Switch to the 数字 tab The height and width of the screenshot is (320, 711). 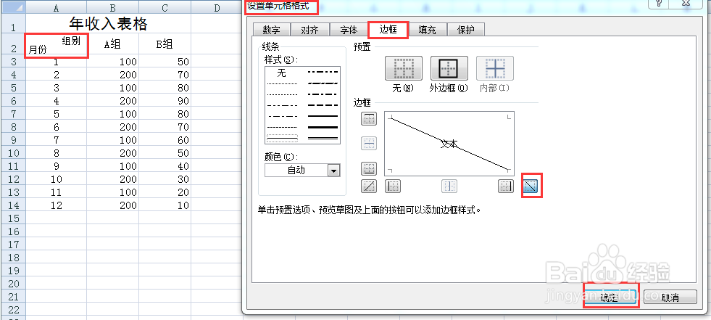click(271, 30)
